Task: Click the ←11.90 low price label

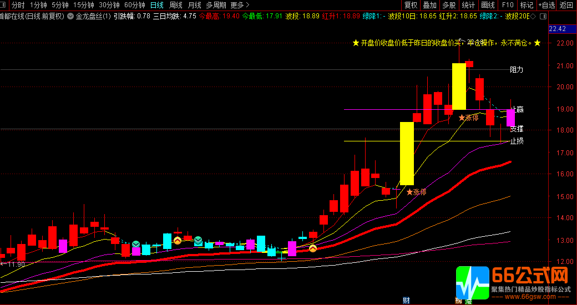Action: coord(13,264)
